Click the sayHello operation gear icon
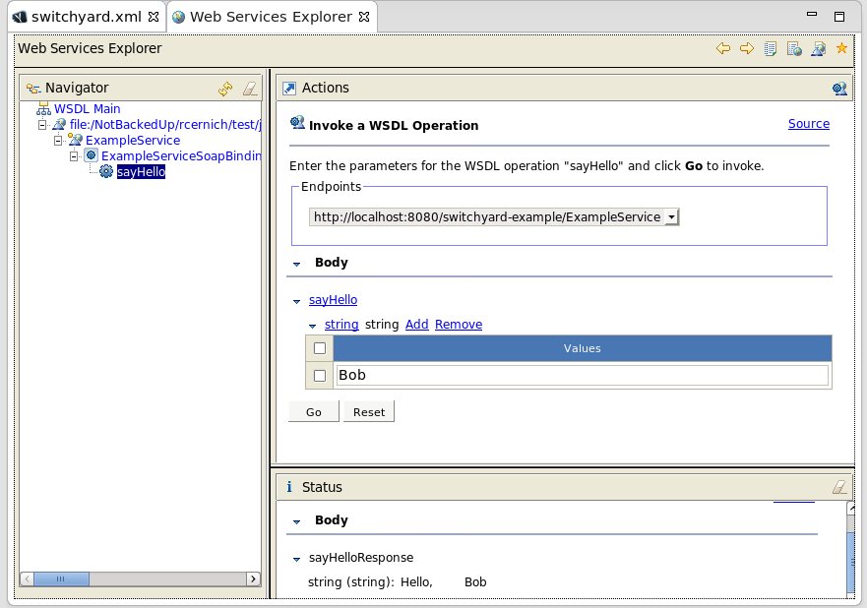Screen dimensions: 867x608 point(106,171)
